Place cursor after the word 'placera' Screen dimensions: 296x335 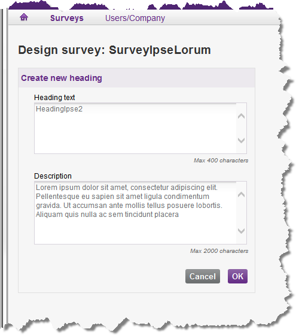(x=179, y=215)
